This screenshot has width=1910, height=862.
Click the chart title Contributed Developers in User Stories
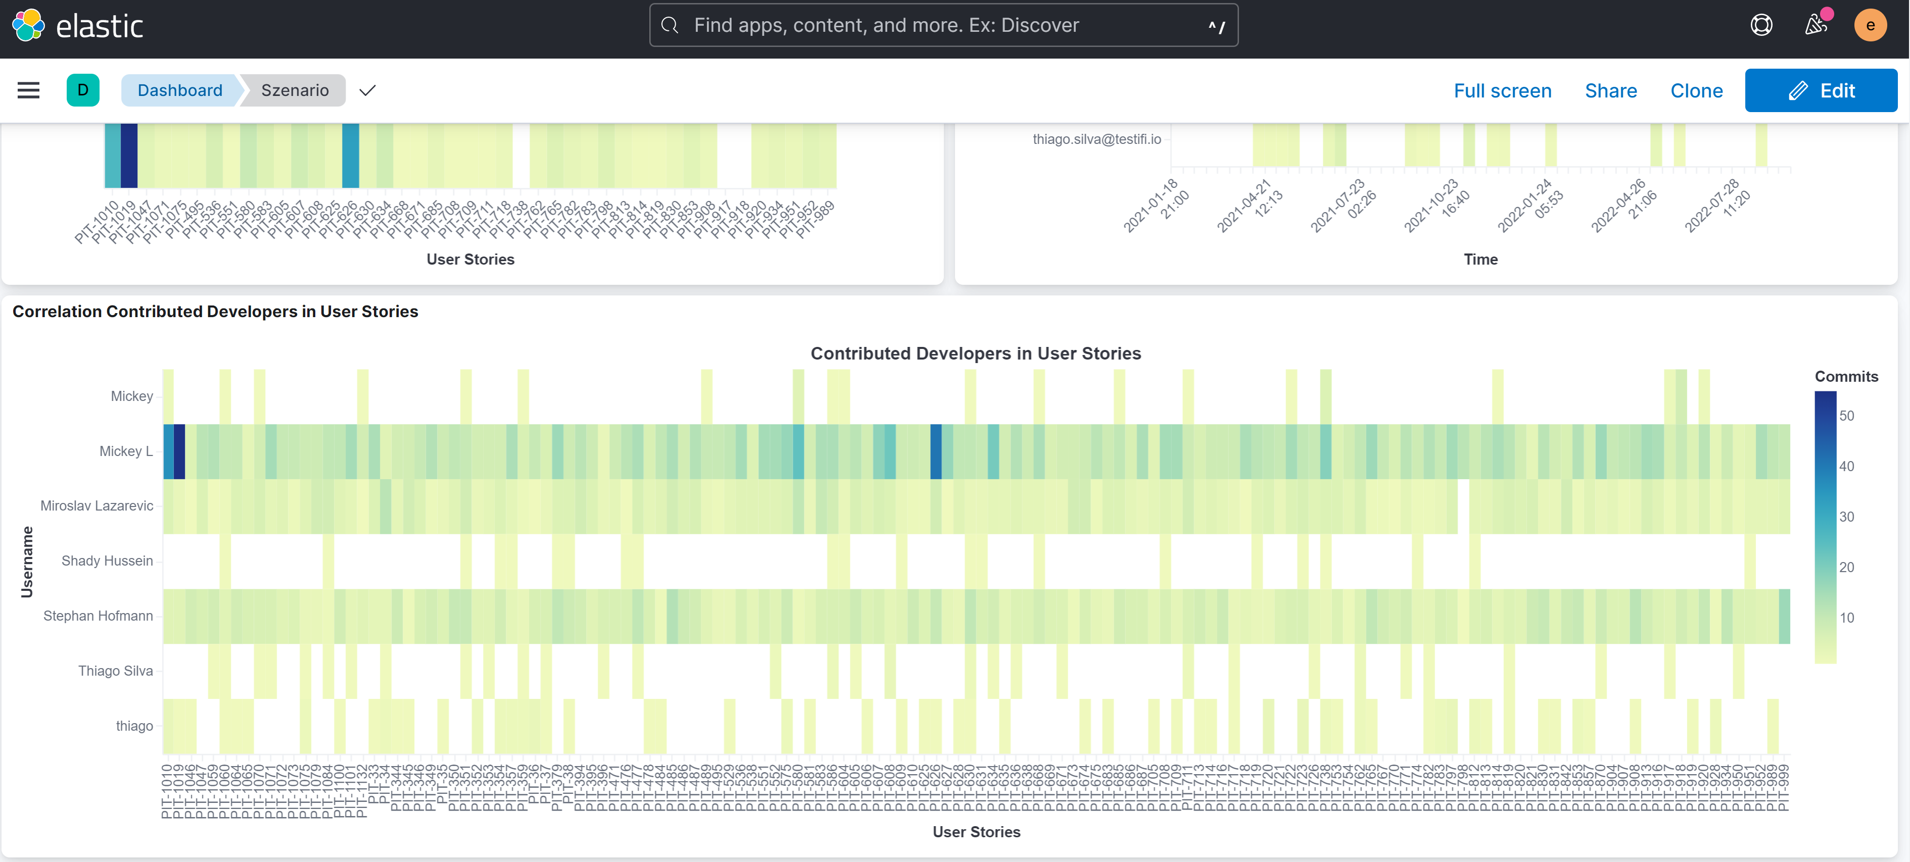pos(976,353)
